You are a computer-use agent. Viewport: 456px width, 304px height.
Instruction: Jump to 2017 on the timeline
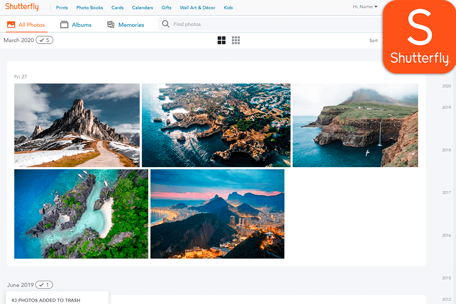(x=446, y=192)
